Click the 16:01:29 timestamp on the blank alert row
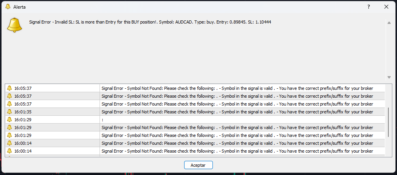The width and height of the screenshot is (397, 175). tap(23, 120)
